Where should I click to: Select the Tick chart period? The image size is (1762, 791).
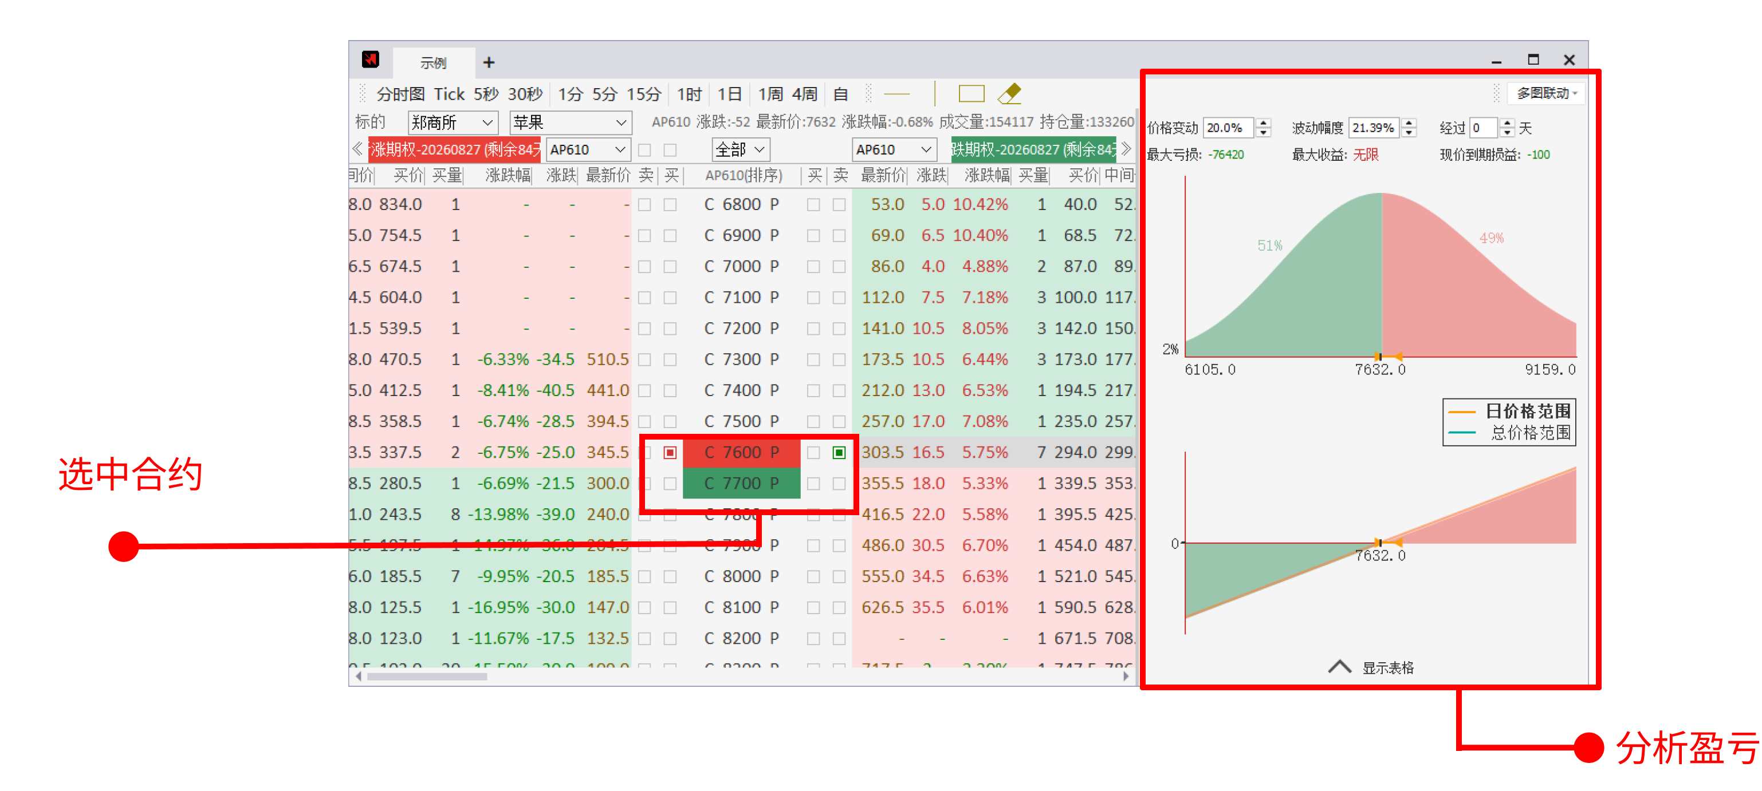(x=450, y=94)
